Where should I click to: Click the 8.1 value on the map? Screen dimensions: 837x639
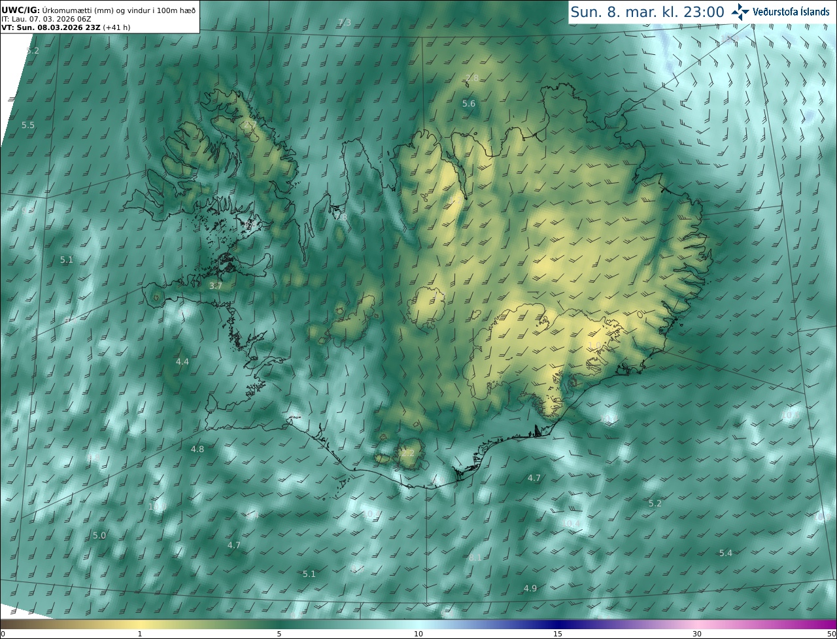tap(475, 557)
